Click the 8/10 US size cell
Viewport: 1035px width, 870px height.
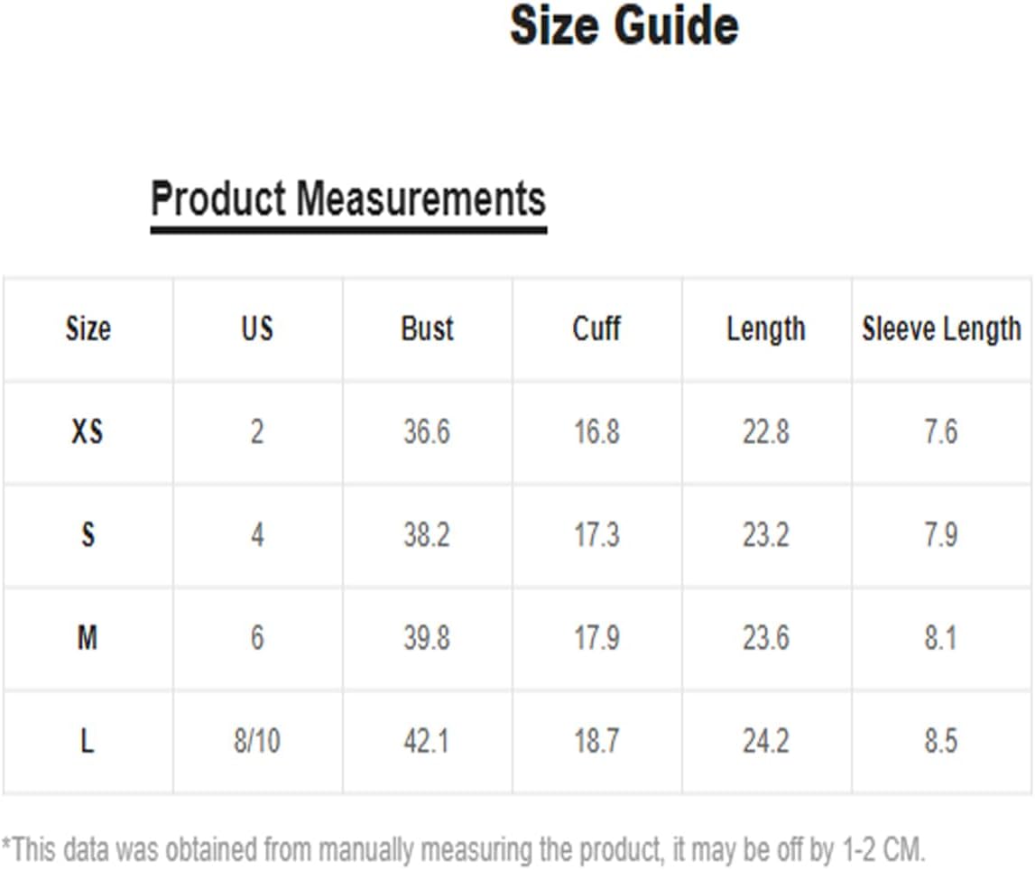click(257, 741)
